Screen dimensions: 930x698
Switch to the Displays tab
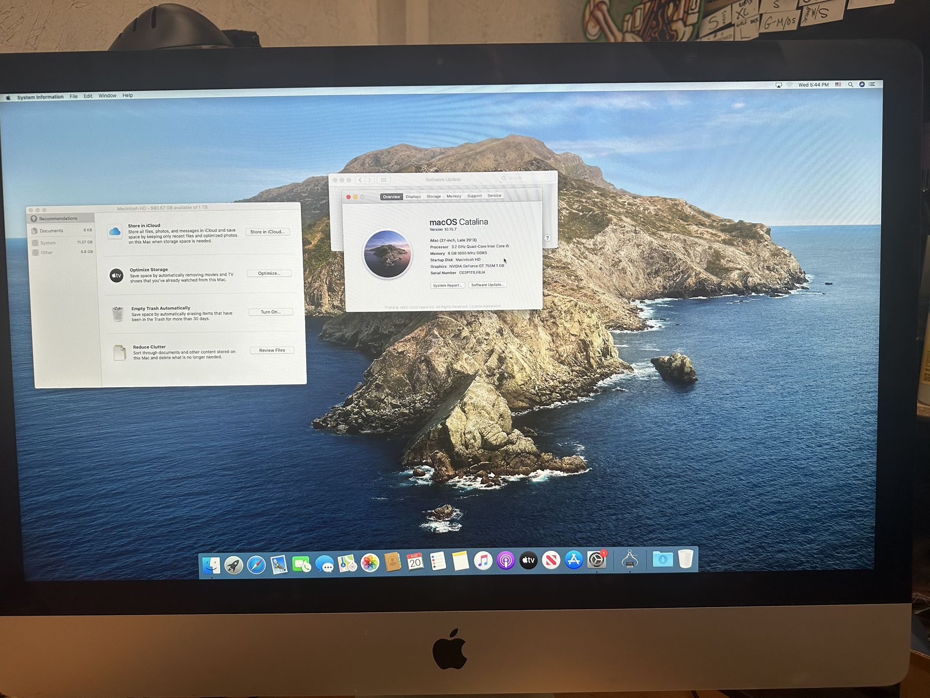coord(413,196)
